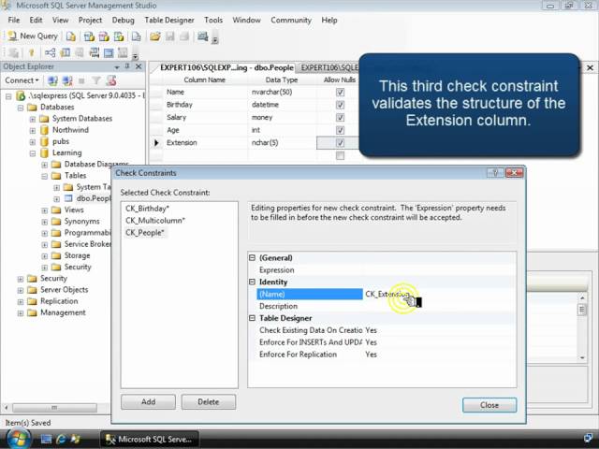599x449 pixels.
Task: Click the Relationships toolbar icon
Action: click(x=50, y=52)
